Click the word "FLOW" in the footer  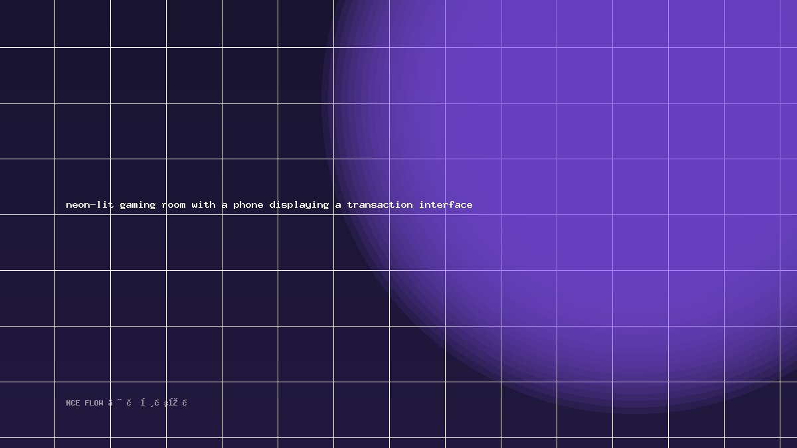tap(94, 403)
